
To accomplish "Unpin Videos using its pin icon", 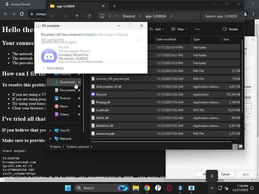I will 79,114.
